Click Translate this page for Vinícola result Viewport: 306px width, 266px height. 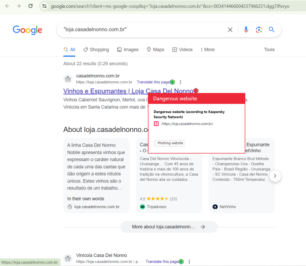point(162,262)
